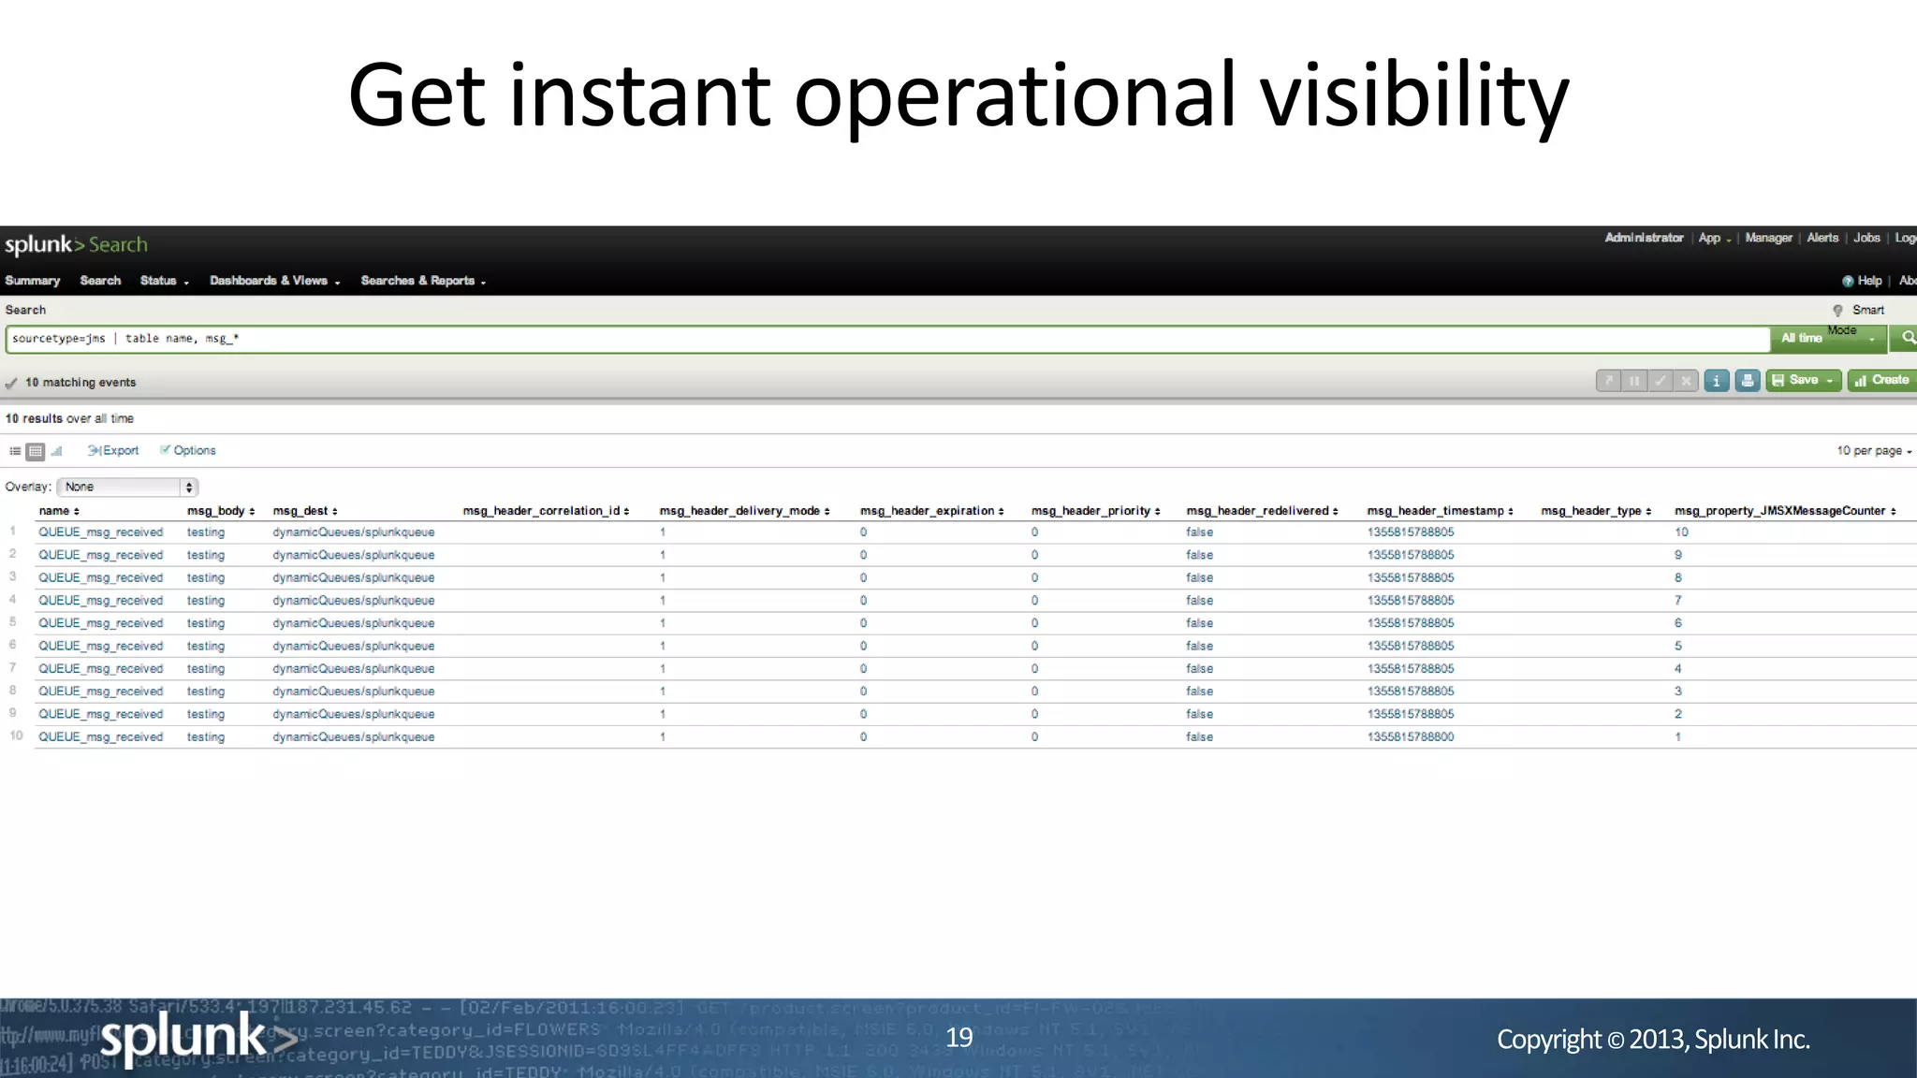Expand the Searches & Reports menu
Image resolution: width=1917 pixels, height=1078 pixels.
pos(423,281)
